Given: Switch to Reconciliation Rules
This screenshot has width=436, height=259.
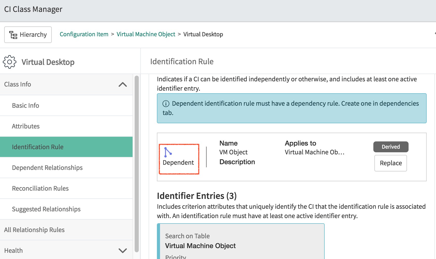Looking at the screenshot, I should 40,188.
